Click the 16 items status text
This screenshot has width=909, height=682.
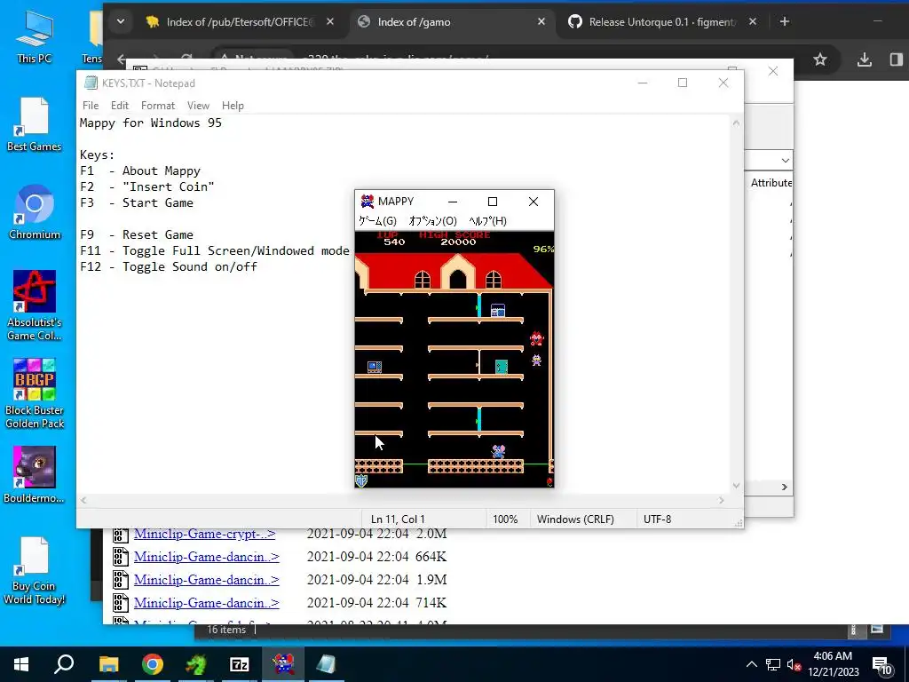[x=226, y=630]
